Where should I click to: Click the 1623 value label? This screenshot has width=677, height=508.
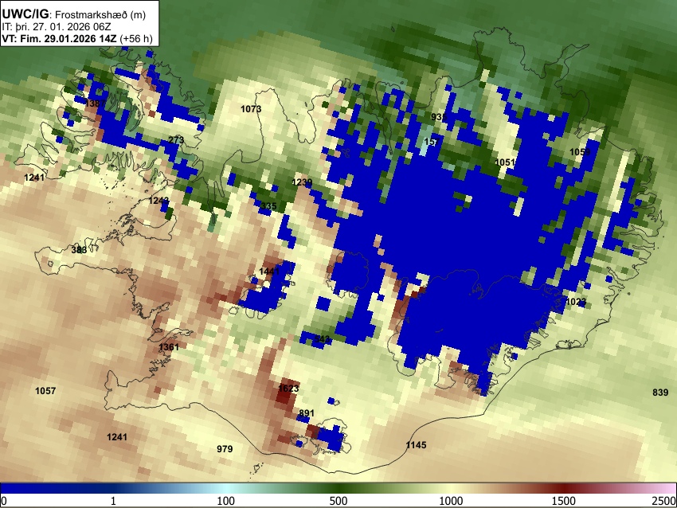tap(288, 389)
